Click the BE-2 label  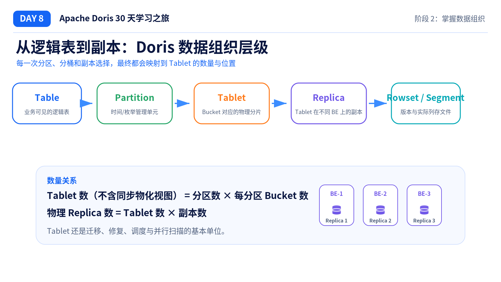380,194
